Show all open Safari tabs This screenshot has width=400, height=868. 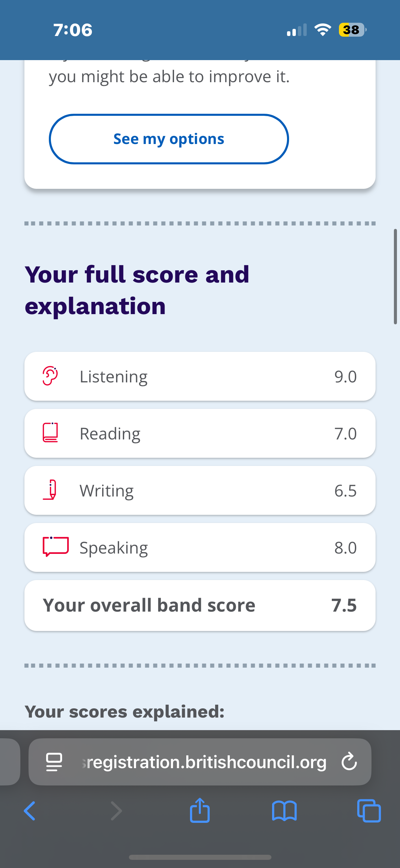pos(369,811)
